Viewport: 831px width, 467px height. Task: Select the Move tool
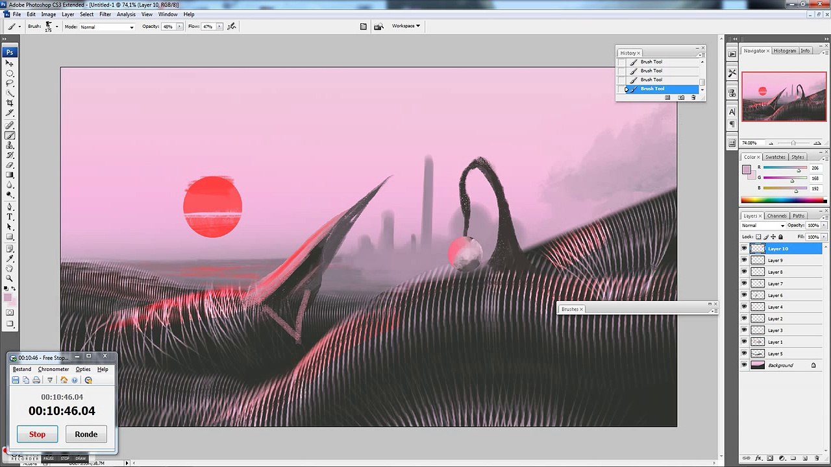coord(10,63)
